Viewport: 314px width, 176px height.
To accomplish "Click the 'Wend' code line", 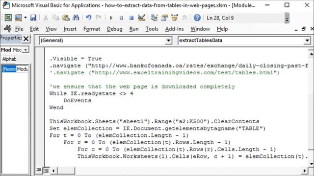I will click(x=56, y=108).
